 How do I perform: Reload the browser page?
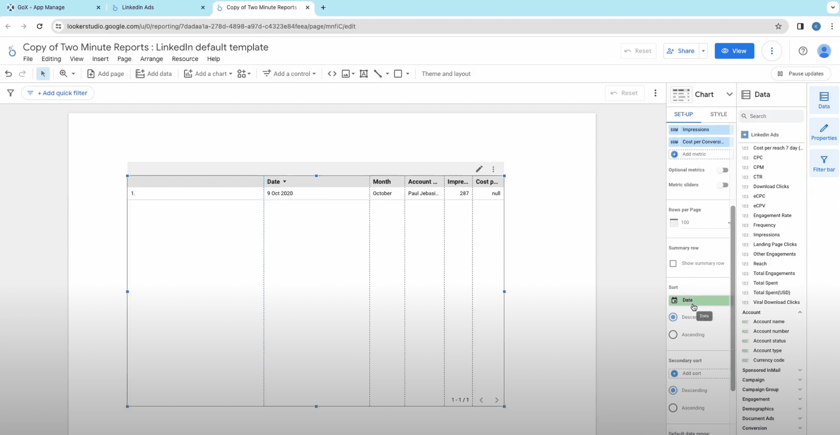click(39, 26)
